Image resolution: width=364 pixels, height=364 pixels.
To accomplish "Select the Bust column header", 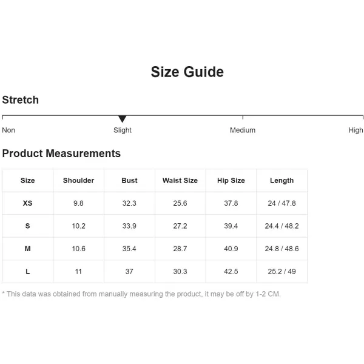I will [129, 180].
